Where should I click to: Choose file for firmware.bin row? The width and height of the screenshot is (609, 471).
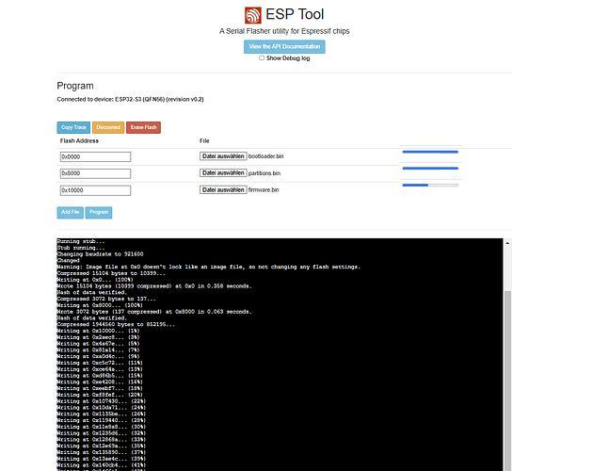[x=223, y=189]
